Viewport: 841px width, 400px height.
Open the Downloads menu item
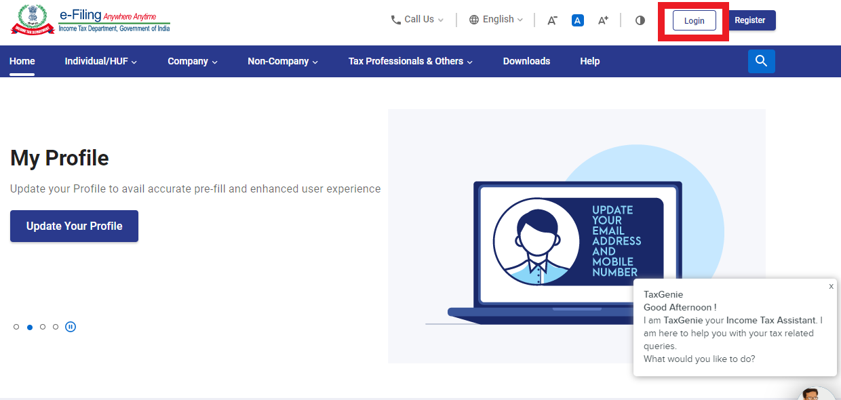tap(526, 61)
